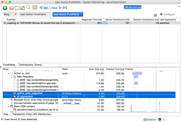Screen dimensions: 181x122
Task: Open Configure settings
Action: [x=167, y=14]
